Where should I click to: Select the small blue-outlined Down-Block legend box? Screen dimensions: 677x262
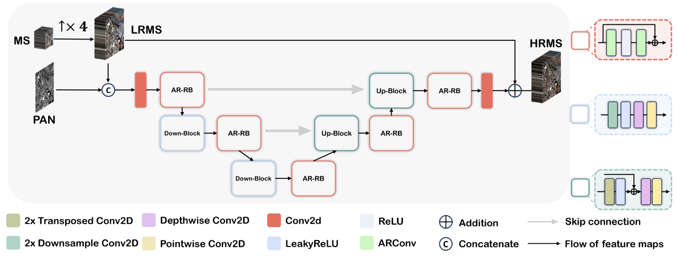pos(580,114)
